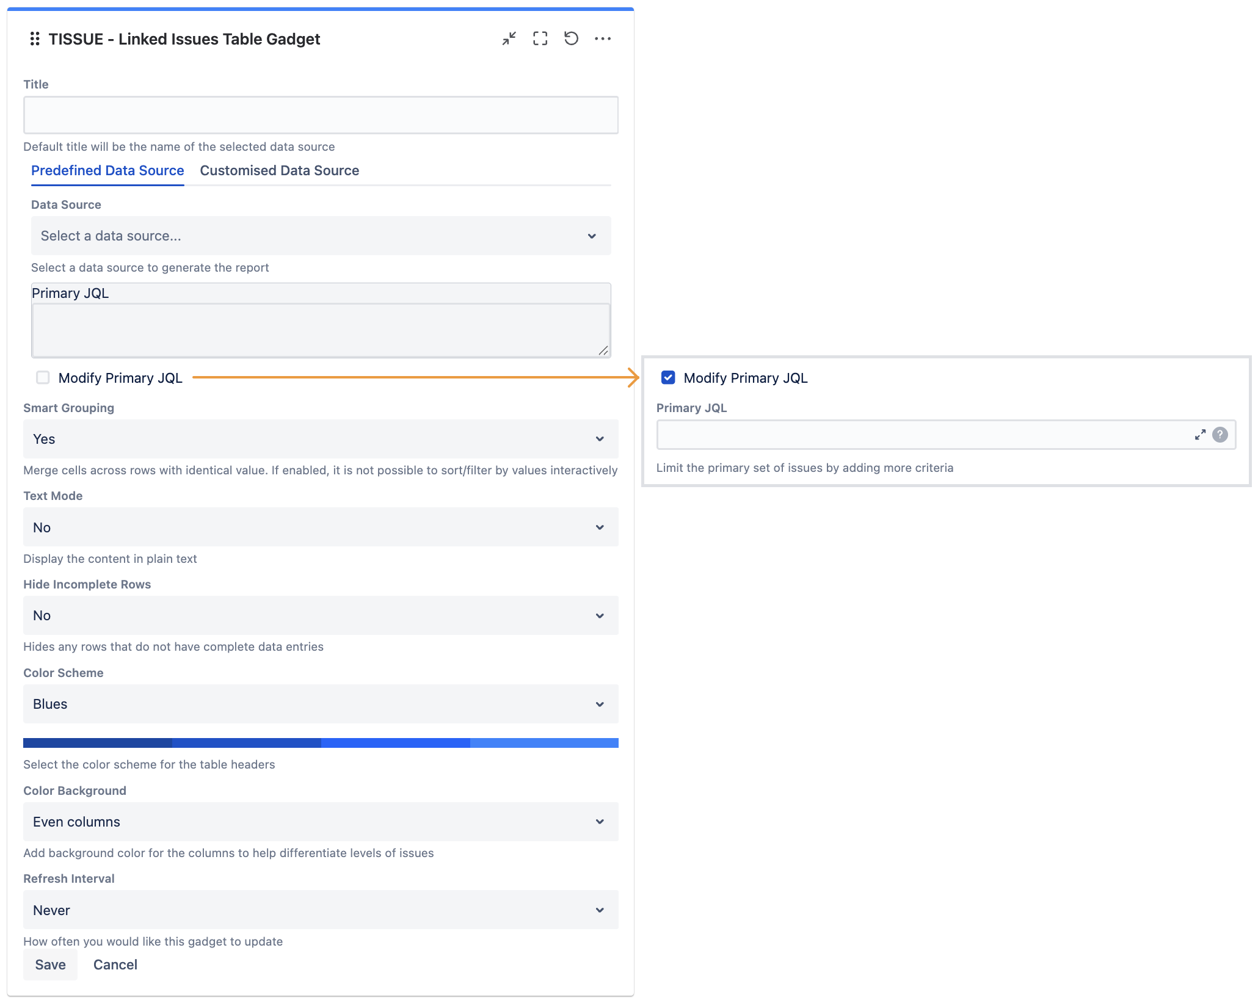Select the Predefined Data Source tab
Viewport: 1258px width, 1003px height.
107,171
